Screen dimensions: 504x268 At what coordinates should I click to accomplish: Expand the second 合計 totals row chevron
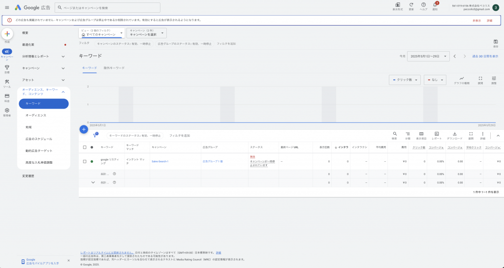coord(93,182)
